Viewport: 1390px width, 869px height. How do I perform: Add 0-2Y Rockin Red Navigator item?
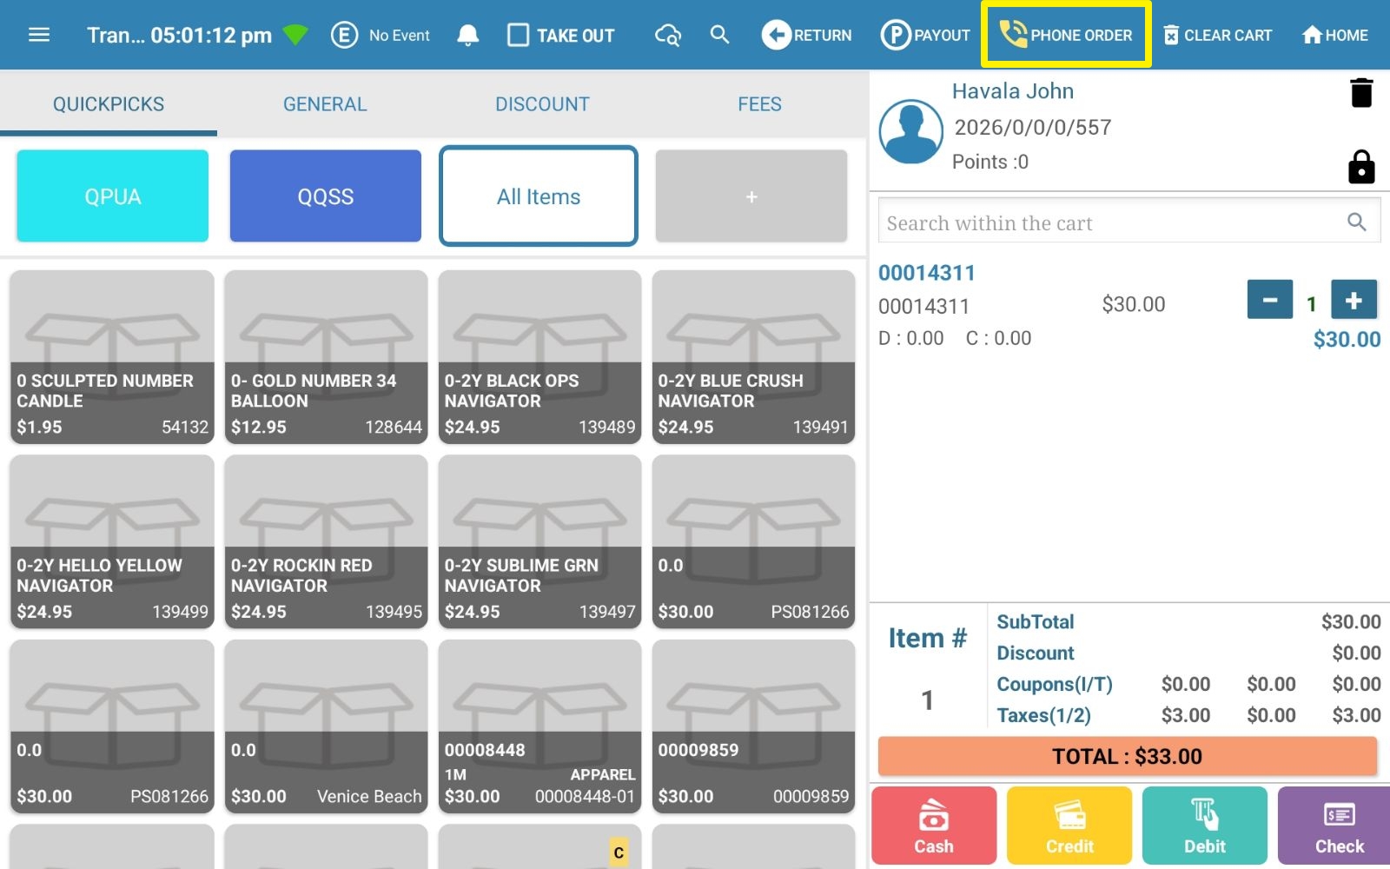coord(326,542)
